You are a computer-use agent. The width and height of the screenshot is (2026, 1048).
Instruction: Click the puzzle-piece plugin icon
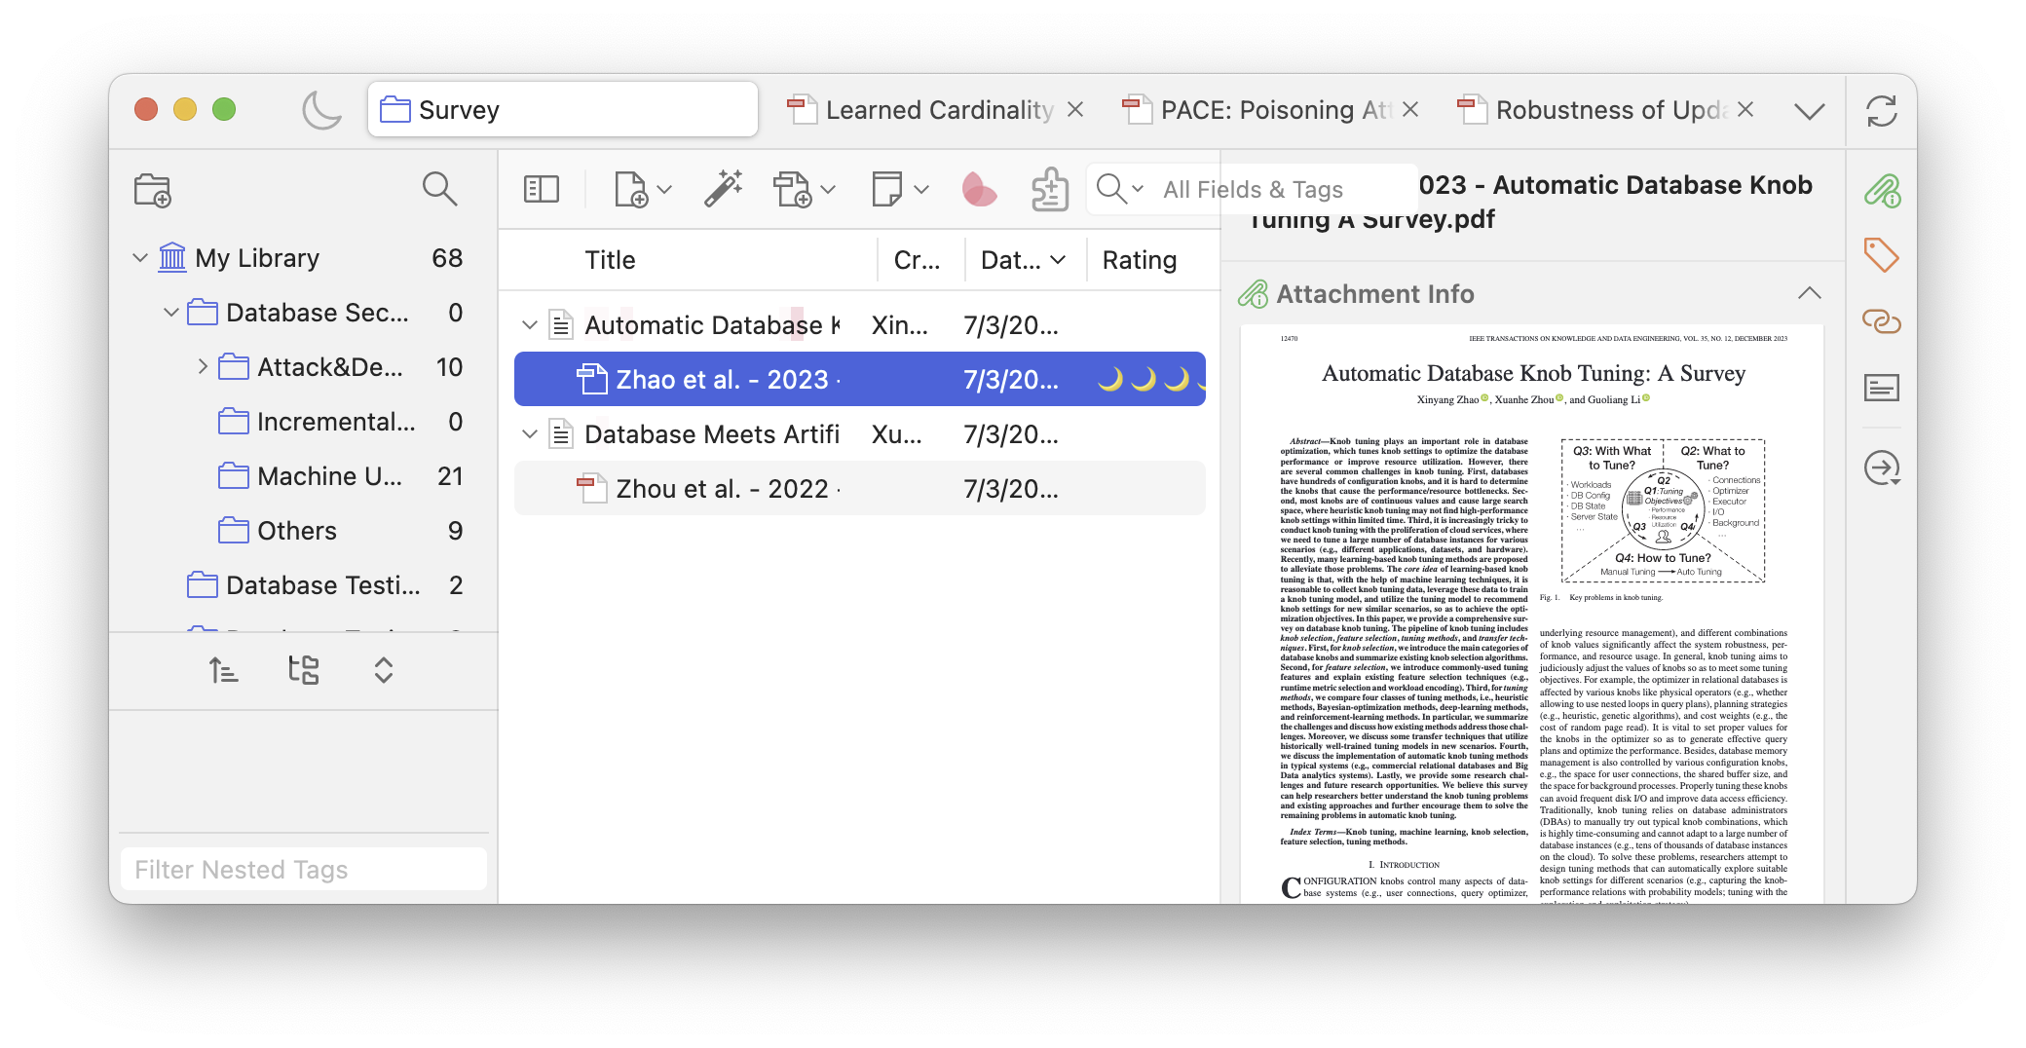[x=1050, y=189]
